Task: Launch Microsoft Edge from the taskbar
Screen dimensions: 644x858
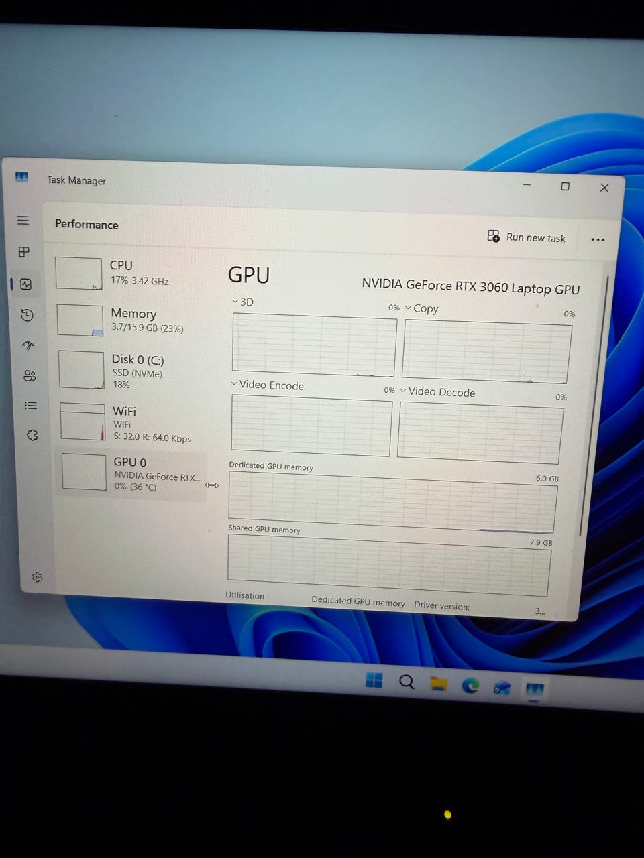Action: point(470,685)
